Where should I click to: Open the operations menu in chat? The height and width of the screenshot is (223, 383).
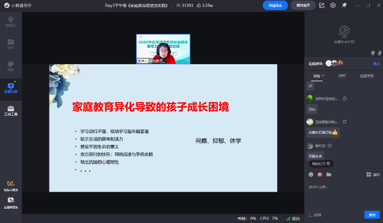tap(373, 174)
